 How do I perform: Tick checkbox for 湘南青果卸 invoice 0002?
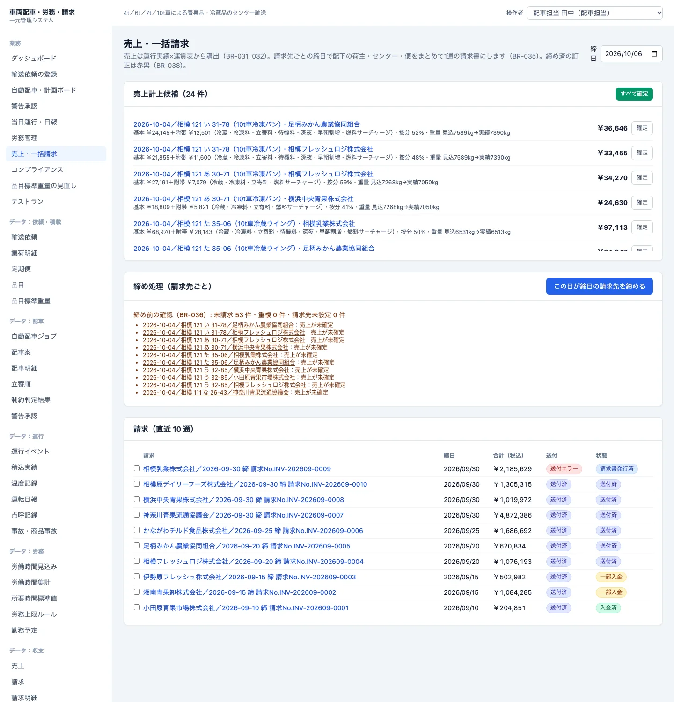pos(137,592)
